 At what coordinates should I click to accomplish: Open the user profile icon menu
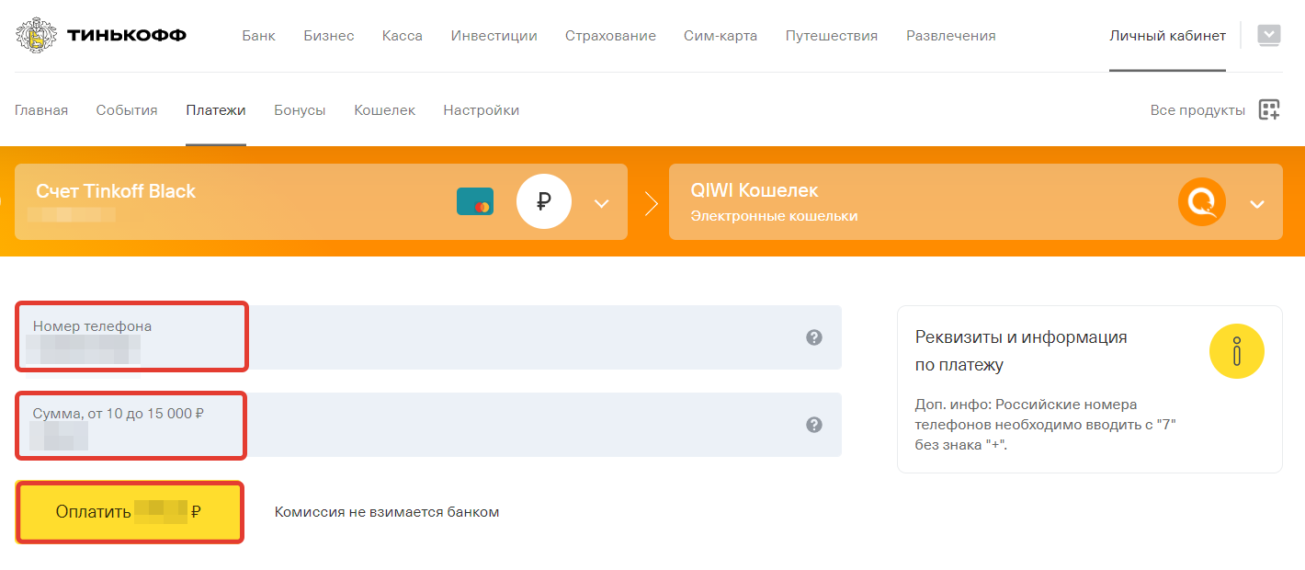pos(1268,36)
